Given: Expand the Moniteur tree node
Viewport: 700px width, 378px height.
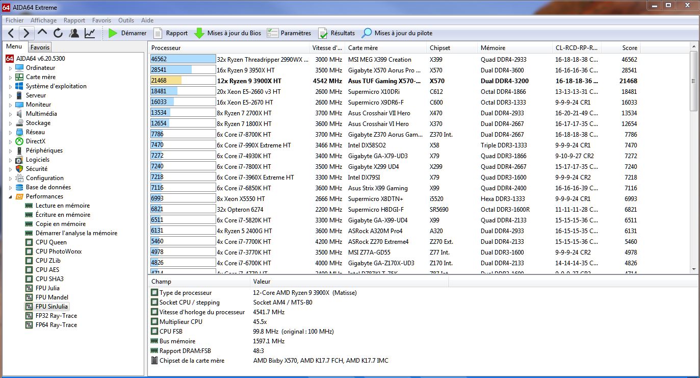Looking at the screenshot, I should (x=10, y=105).
